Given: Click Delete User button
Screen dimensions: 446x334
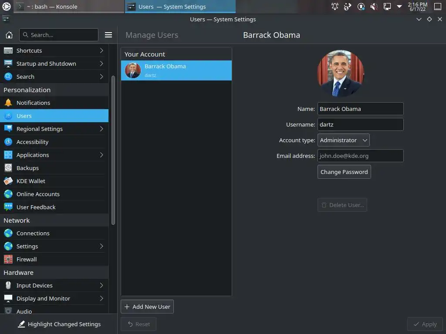Looking at the screenshot, I should coord(342,205).
